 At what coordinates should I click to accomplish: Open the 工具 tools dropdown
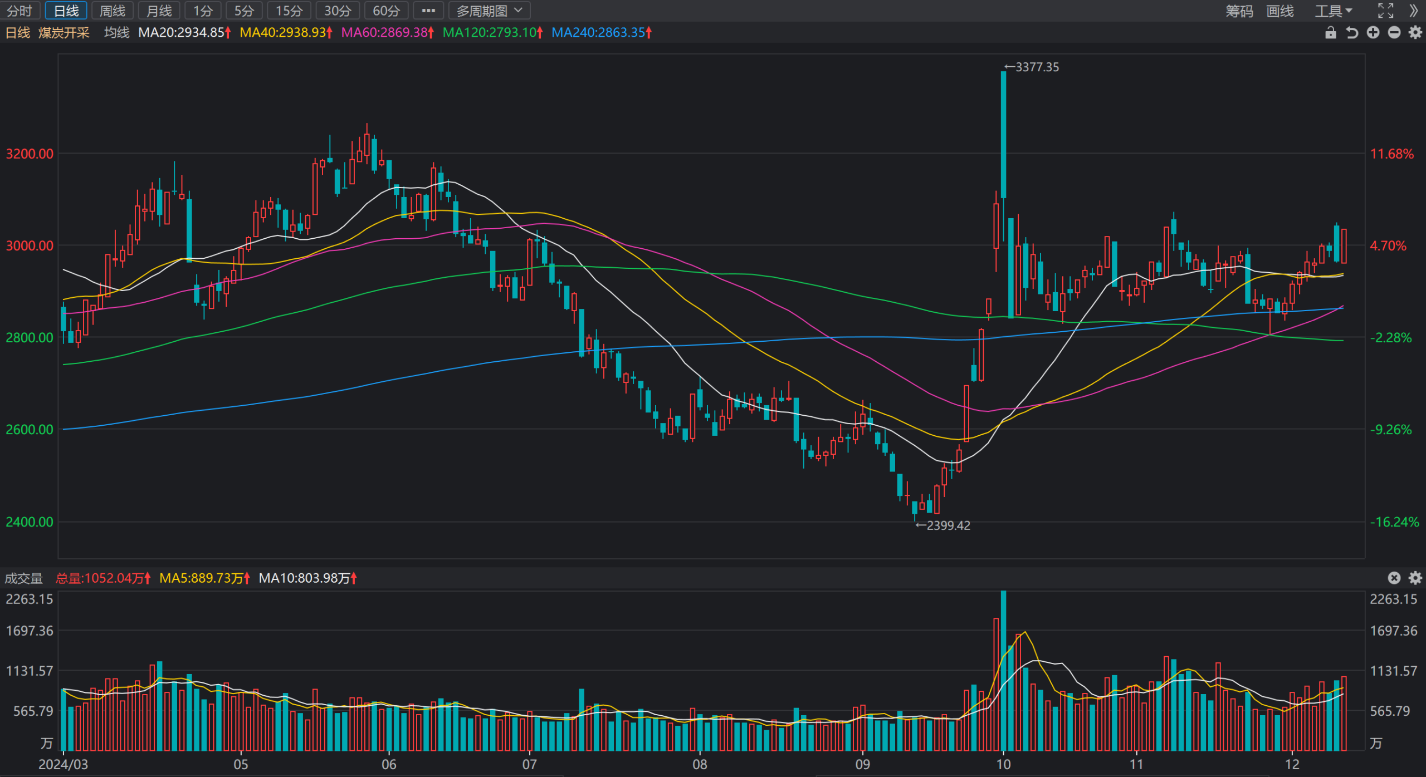pos(1334,11)
